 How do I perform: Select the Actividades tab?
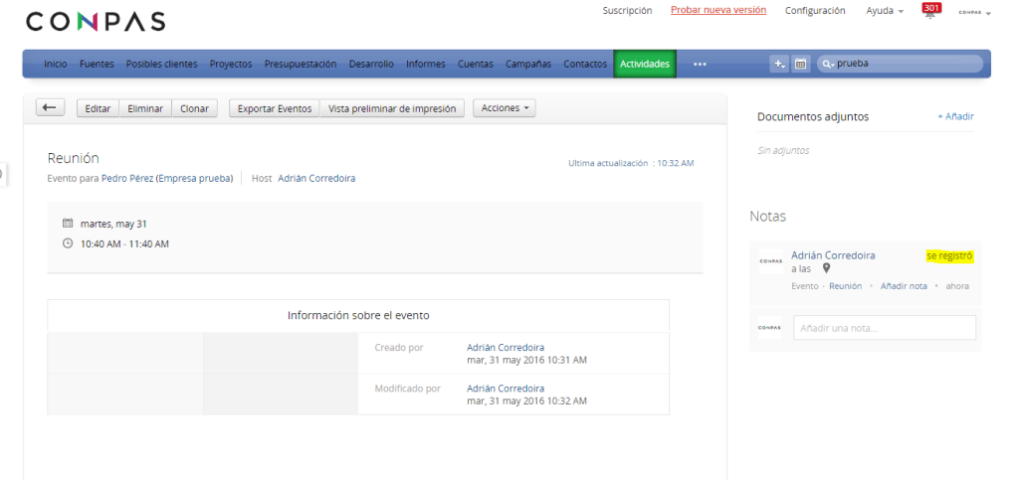pyautogui.click(x=645, y=65)
